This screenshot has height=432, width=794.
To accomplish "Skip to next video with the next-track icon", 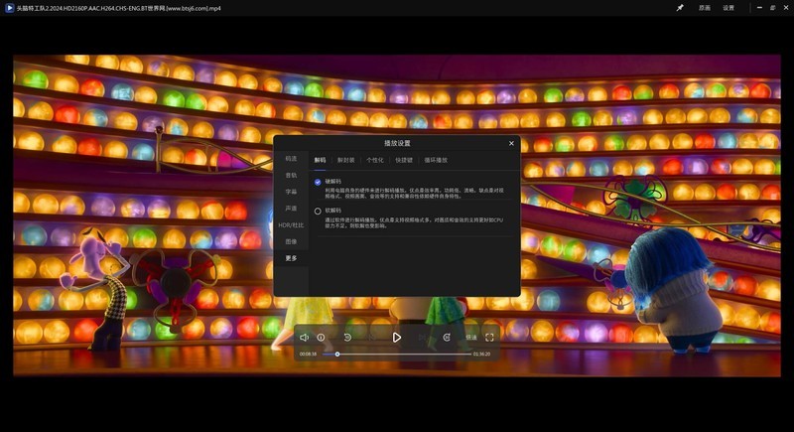I will click(422, 338).
